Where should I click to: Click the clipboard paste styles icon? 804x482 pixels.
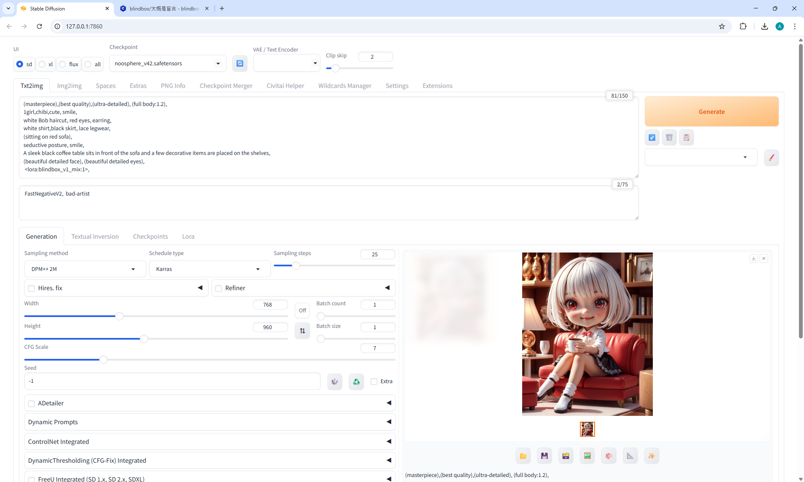(x=686, y=137)
